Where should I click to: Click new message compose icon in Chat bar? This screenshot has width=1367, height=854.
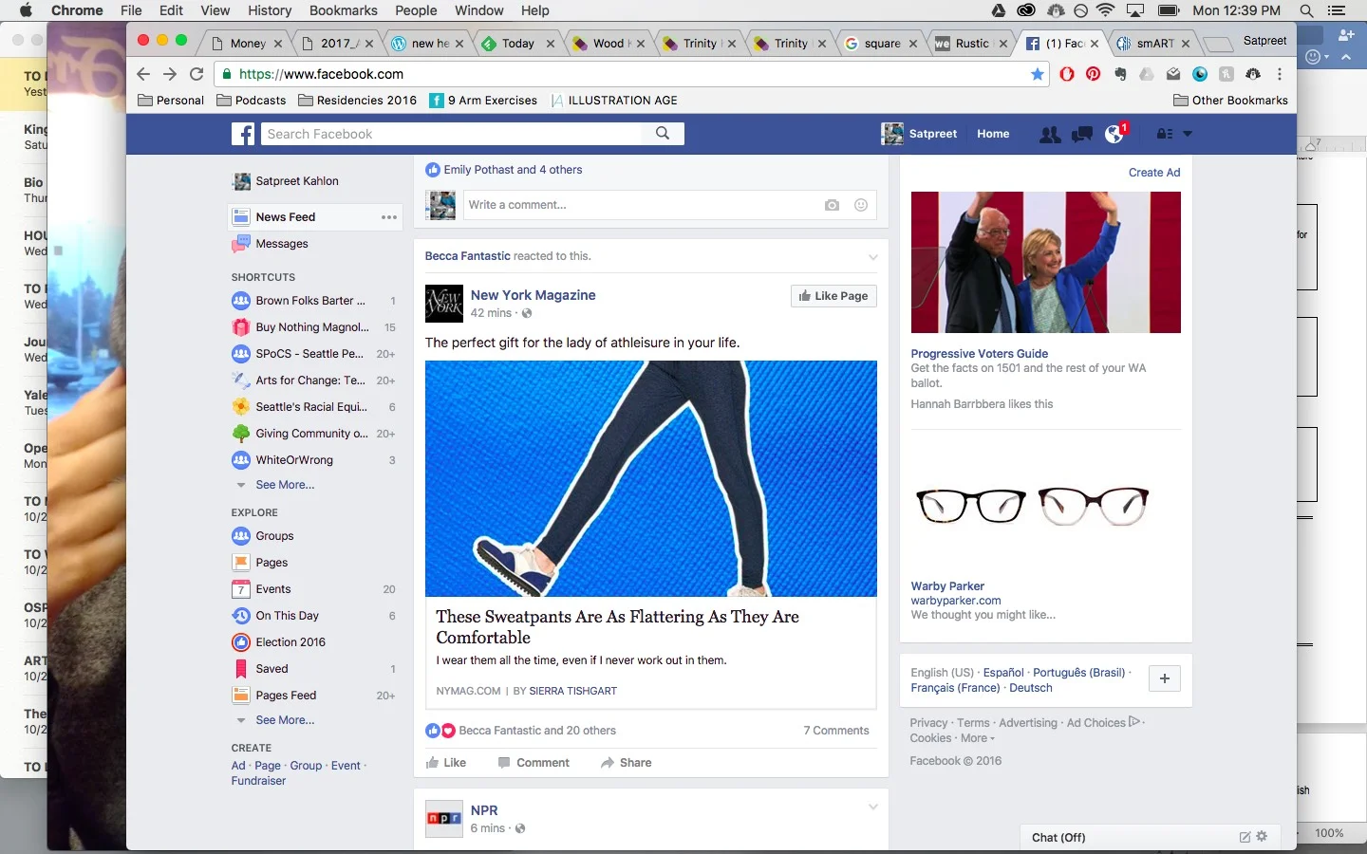click(1245, 837)
